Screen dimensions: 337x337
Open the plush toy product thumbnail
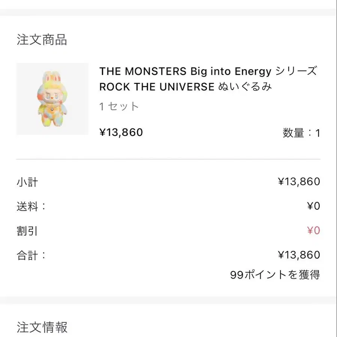click(52, 99)
